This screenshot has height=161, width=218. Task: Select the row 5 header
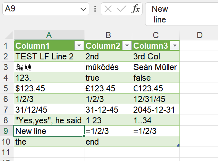pyautogui.click(x=6, y=88)
